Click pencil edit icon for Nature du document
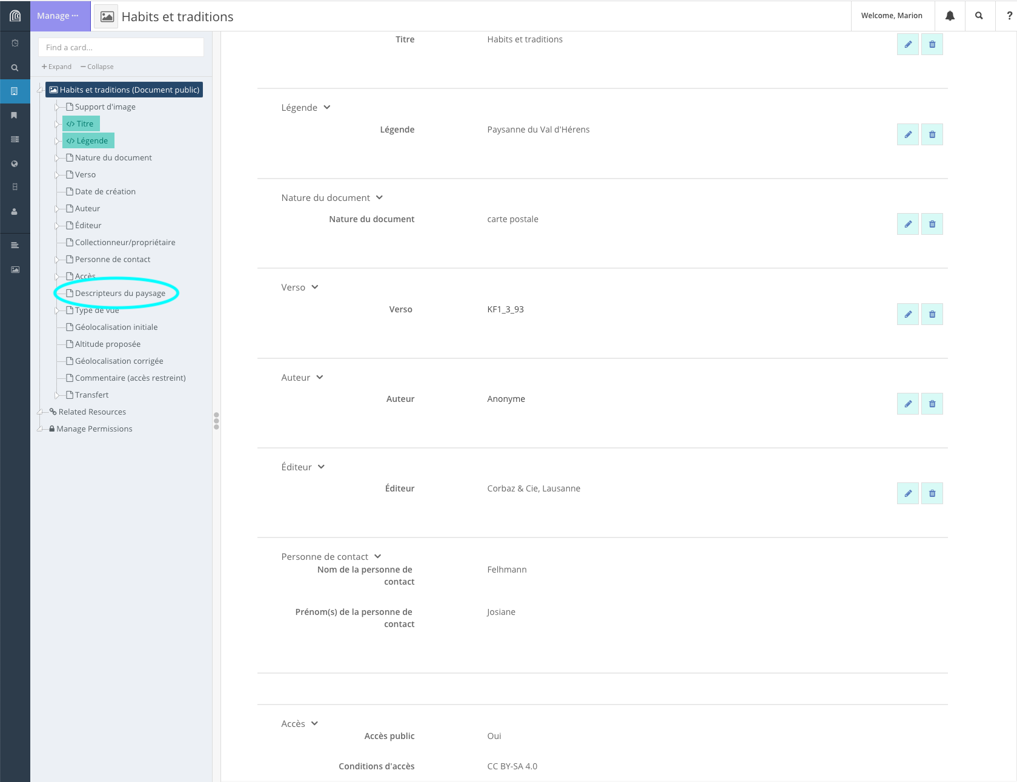1017x782 pixels. tap(907, 224)
